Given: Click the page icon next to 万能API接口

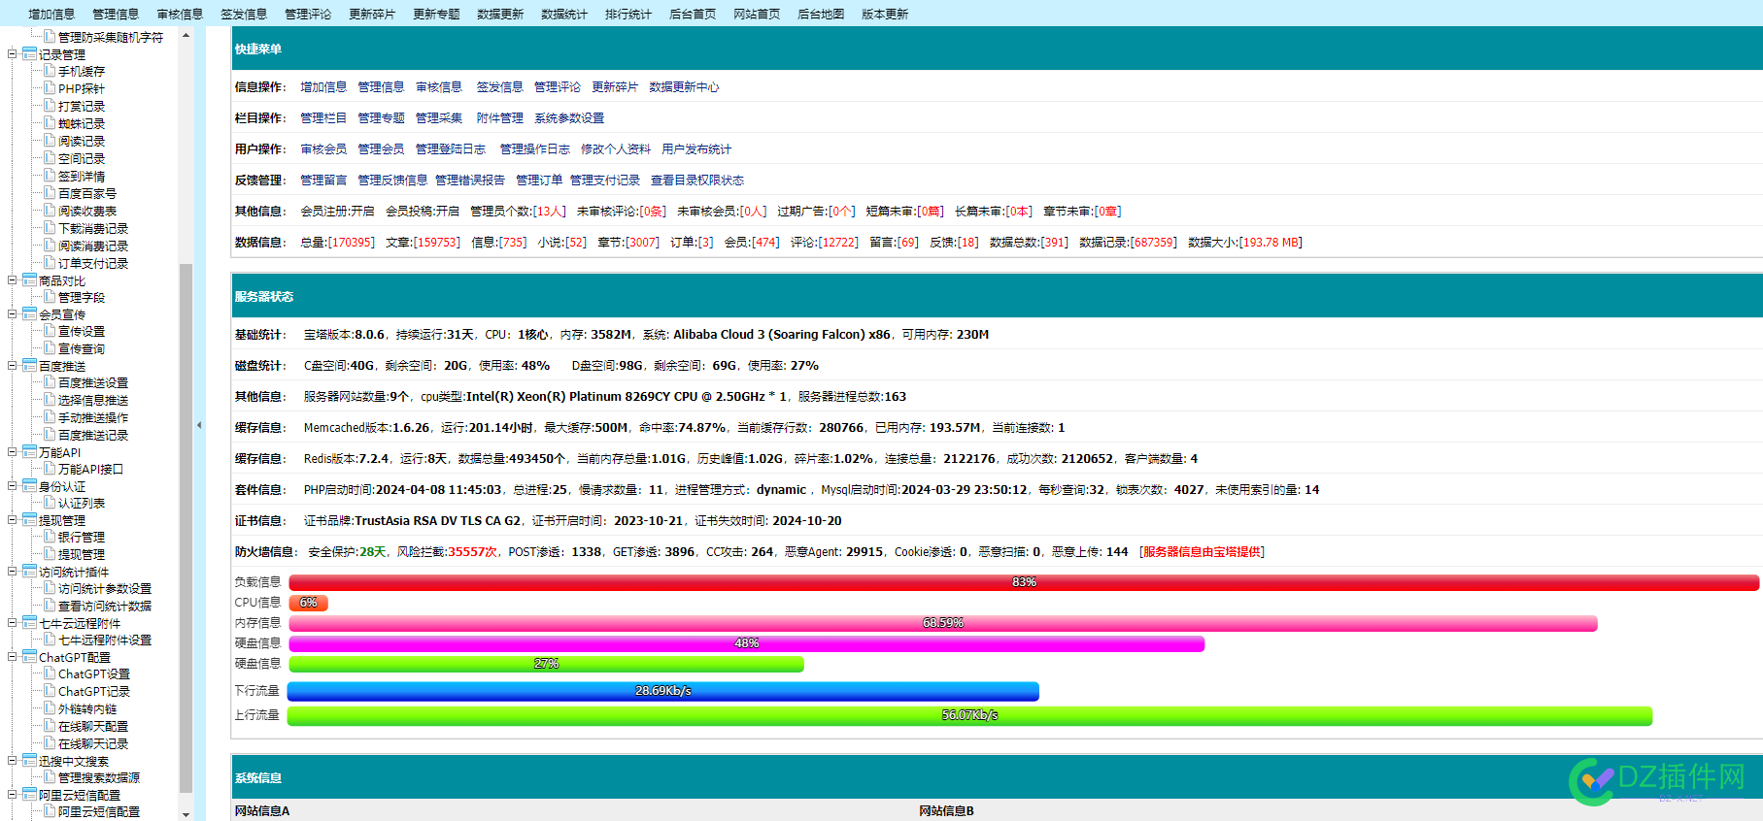Looking at the screenshot, I should (50, 469).
